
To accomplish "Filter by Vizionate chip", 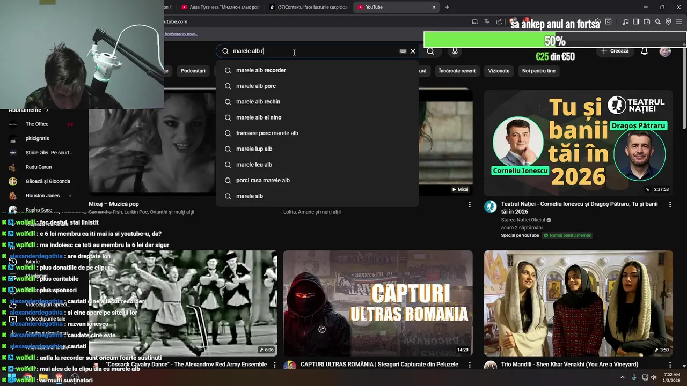I will (x=499, y=71).
